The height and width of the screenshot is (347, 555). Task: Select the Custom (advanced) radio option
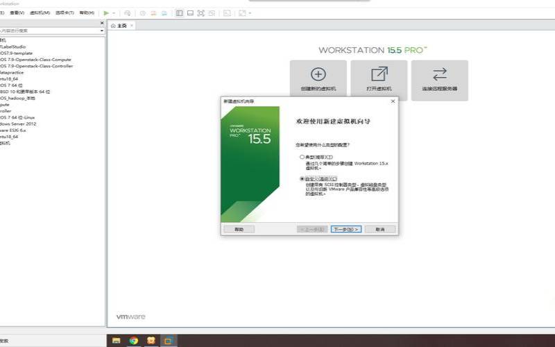[302, 179]
